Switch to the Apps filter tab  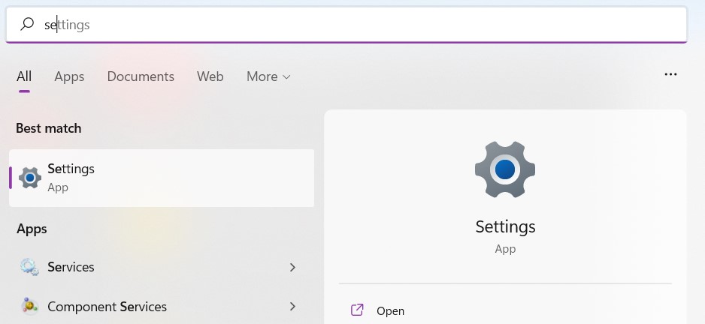(x=69, y=76)
